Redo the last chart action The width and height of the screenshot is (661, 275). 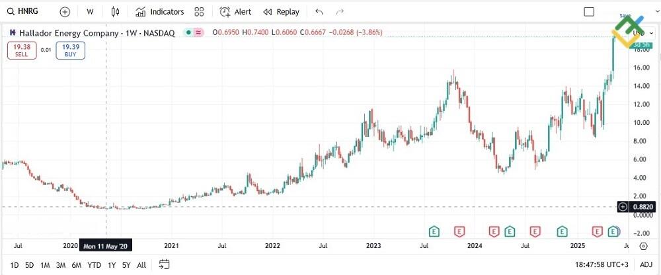pos(340,11)
